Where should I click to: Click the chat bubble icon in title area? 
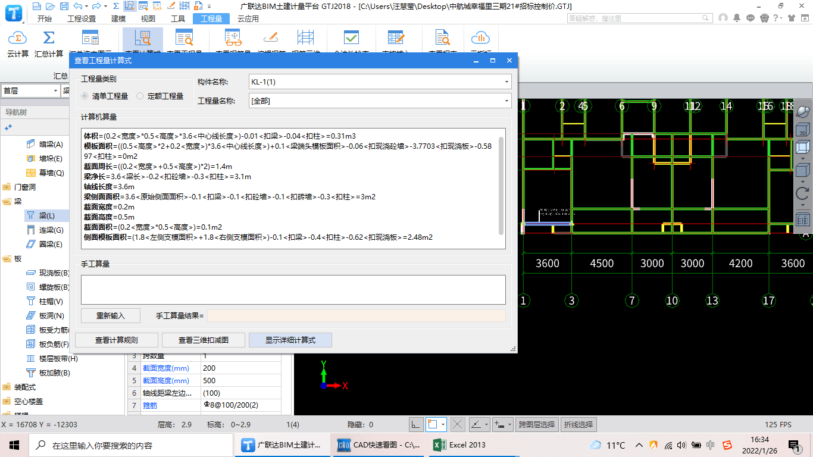click(x=751, y=18)
